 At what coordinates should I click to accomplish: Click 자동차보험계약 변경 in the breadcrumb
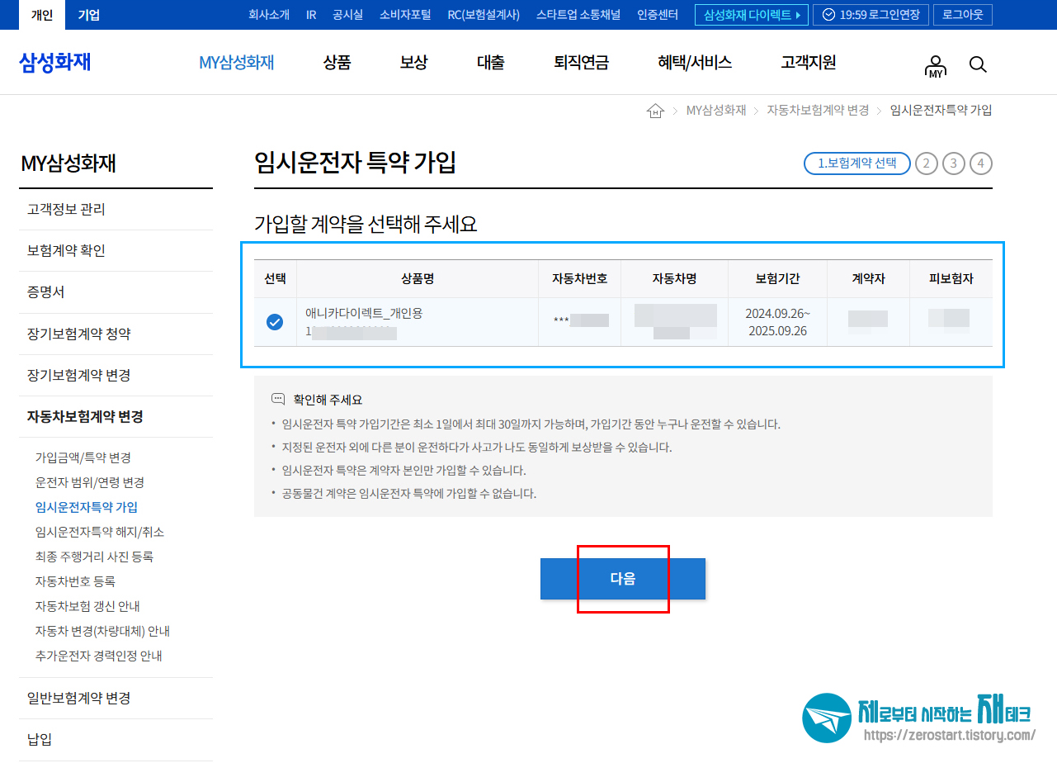(818, 111)
